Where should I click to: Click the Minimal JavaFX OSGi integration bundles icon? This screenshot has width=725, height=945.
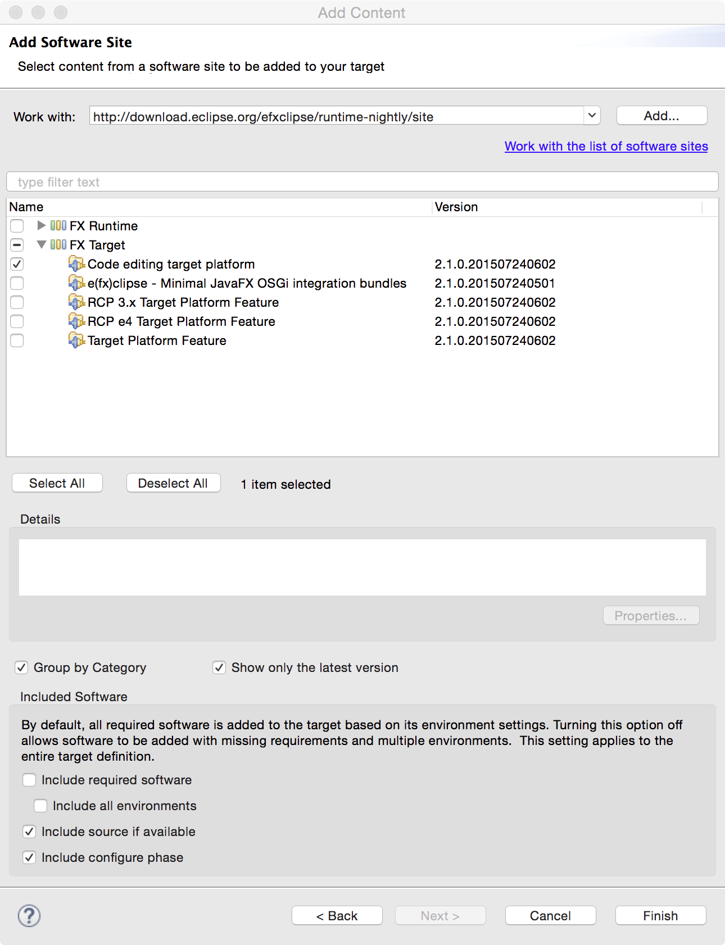pos(76,283)
